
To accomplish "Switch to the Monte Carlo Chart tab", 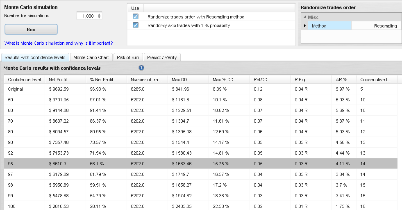I will (x=91, y=57).
